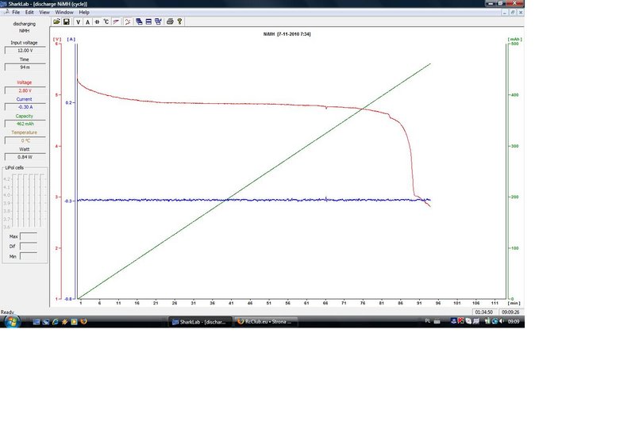The width and height of the screenshot is (635, 425).
Task: Click the LiPol cells Max field
Action: pos(29,236)
